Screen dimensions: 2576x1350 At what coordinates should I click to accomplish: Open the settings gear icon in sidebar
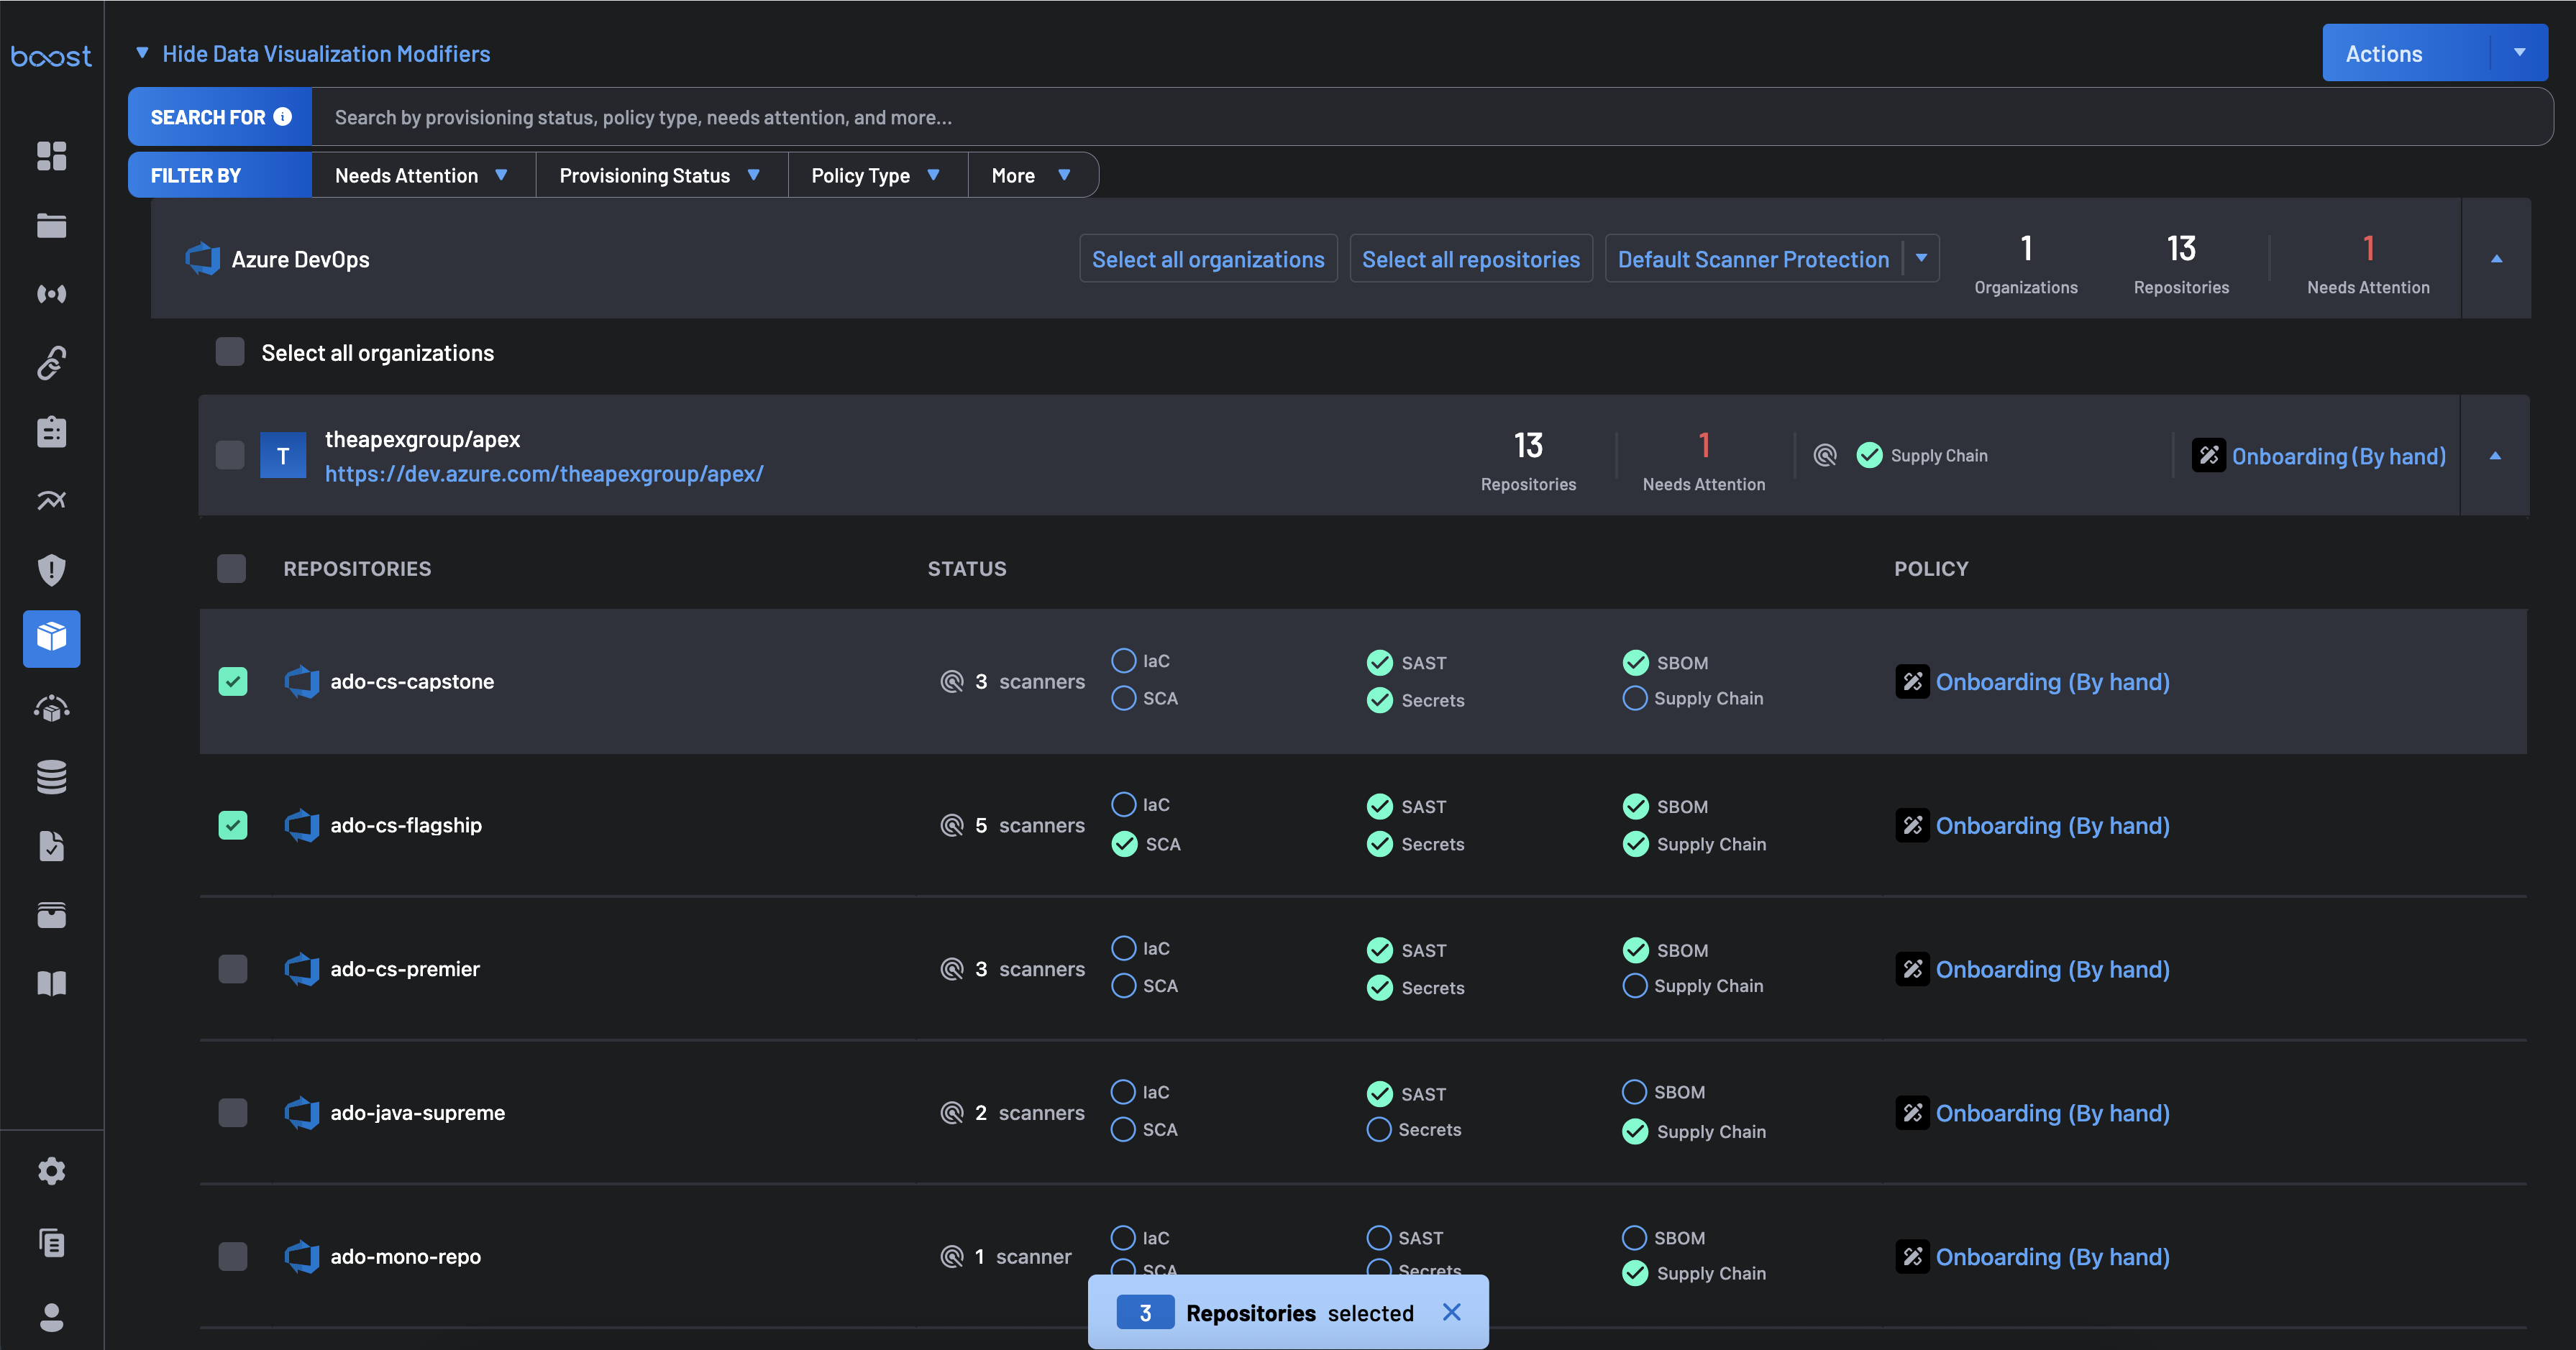(x=51, y=1171)
